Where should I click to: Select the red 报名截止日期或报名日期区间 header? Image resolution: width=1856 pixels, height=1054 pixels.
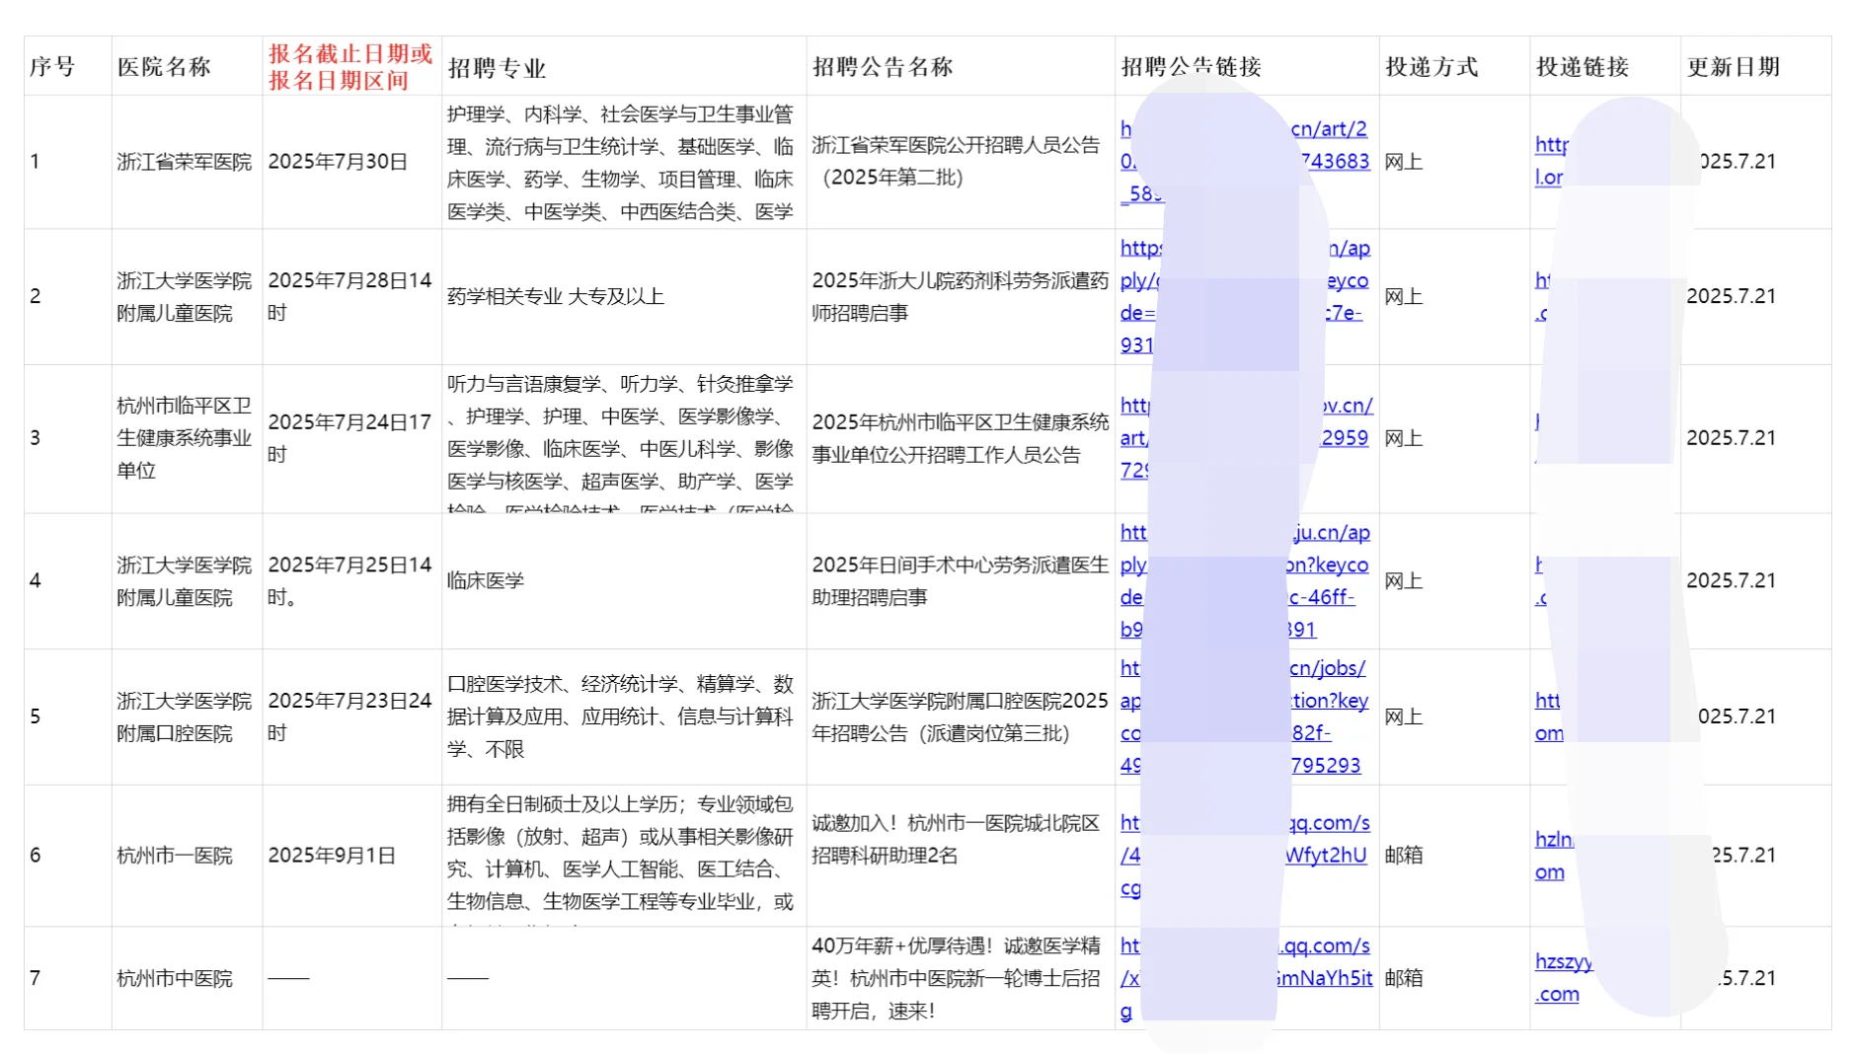[350, 67]
